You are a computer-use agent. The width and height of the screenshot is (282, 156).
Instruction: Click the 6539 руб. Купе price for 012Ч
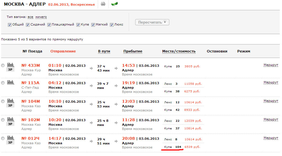192,147
